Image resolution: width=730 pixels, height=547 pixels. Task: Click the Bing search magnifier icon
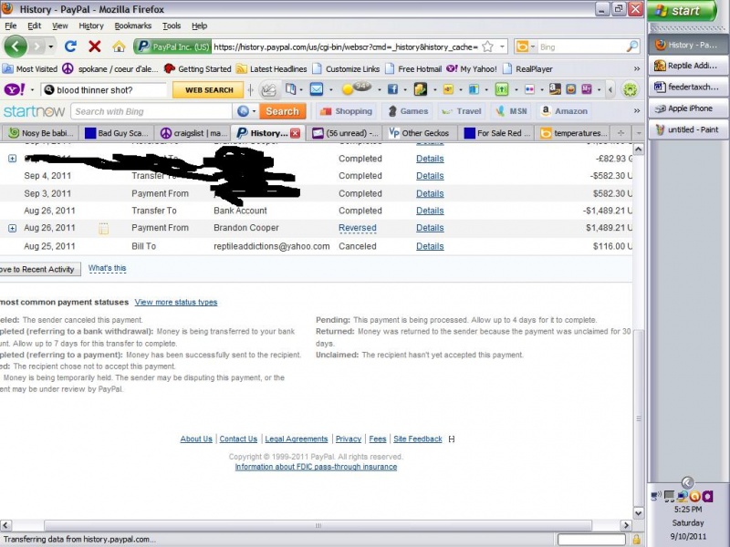click(x=632, y=46)
